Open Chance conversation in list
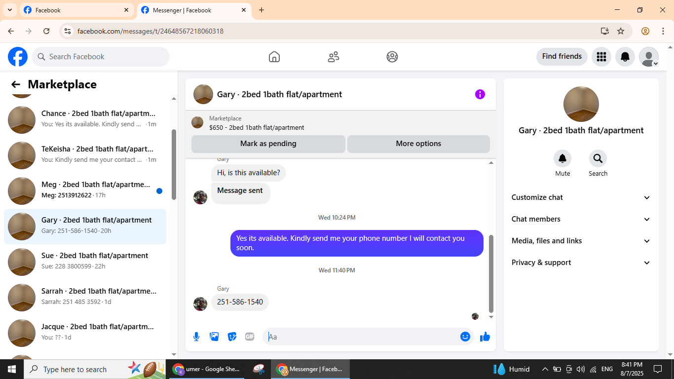This screenshot has height=379, width=674. [85, 120]
